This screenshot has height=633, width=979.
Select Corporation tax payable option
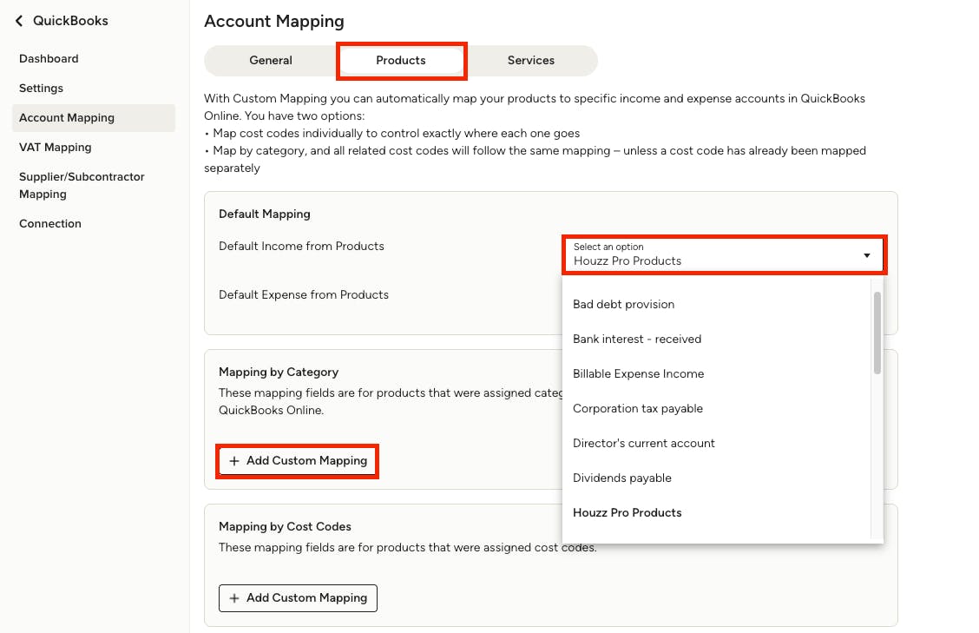(x=716, y=409)
